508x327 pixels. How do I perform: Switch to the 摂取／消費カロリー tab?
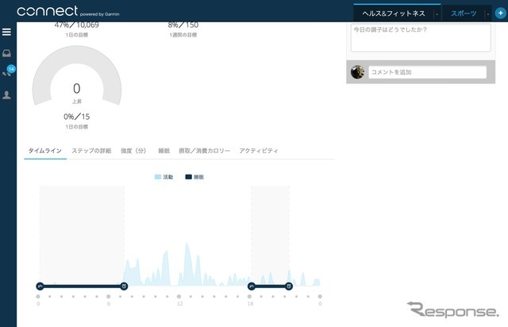[205, 151]
